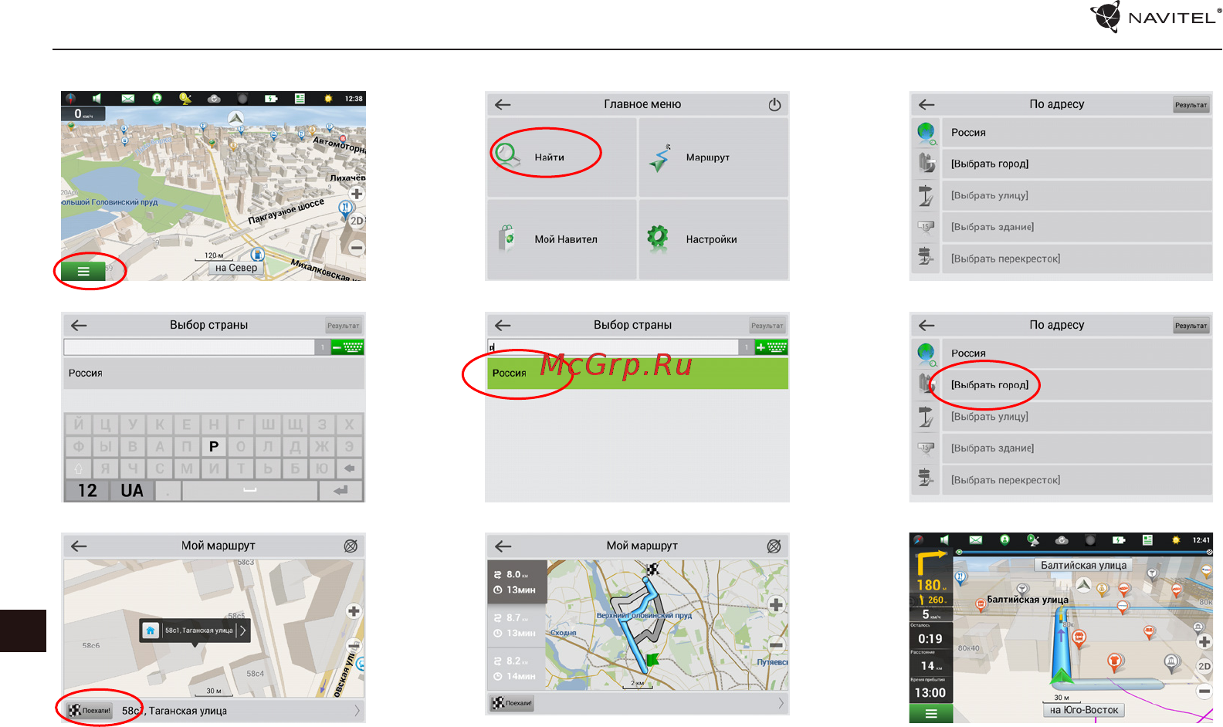Select the 8.7 км 13 мин route option

pos(517,625)
